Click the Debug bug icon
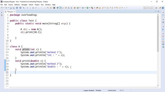The image size is (165, 92). click(x=83, y=8)
